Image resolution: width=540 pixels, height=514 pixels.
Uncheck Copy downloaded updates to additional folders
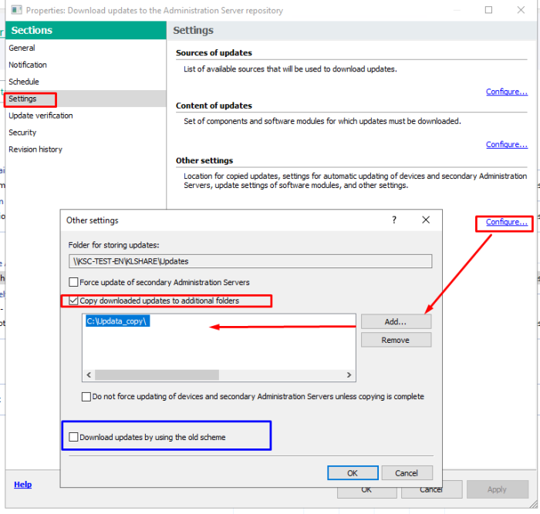[73, 301]
